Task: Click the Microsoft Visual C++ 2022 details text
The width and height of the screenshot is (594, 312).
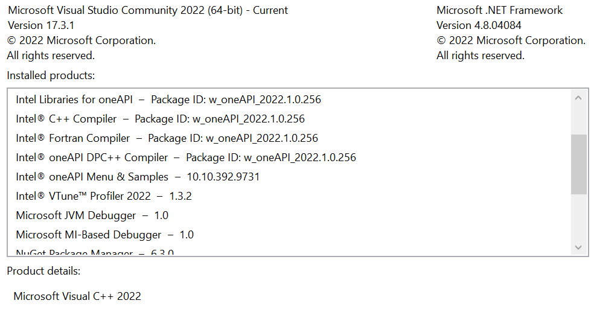Action: point(77,296)
